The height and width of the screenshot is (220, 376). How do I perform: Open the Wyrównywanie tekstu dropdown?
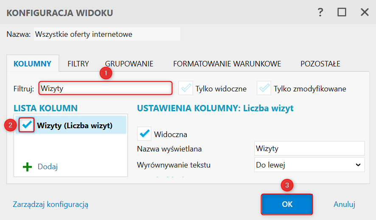point(309,165)
